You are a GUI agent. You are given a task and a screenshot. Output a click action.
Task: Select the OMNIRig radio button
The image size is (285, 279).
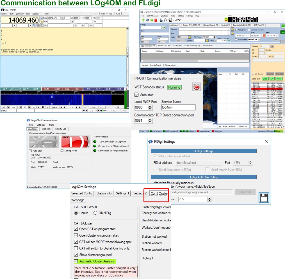95,213
